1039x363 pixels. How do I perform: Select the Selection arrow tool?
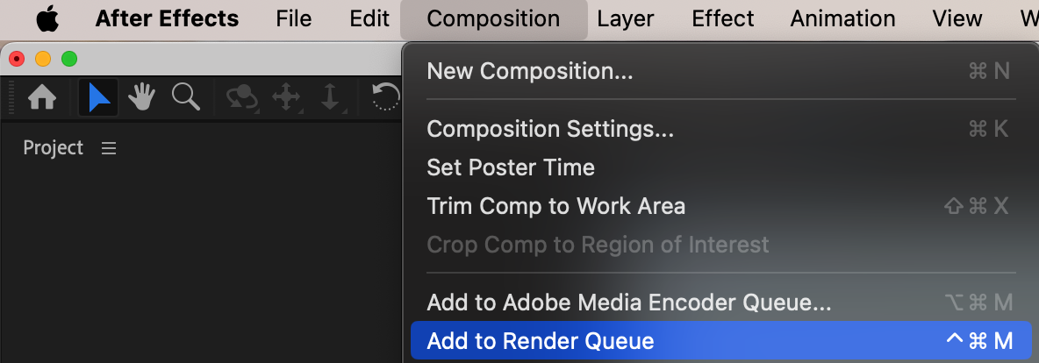(98, 97)
